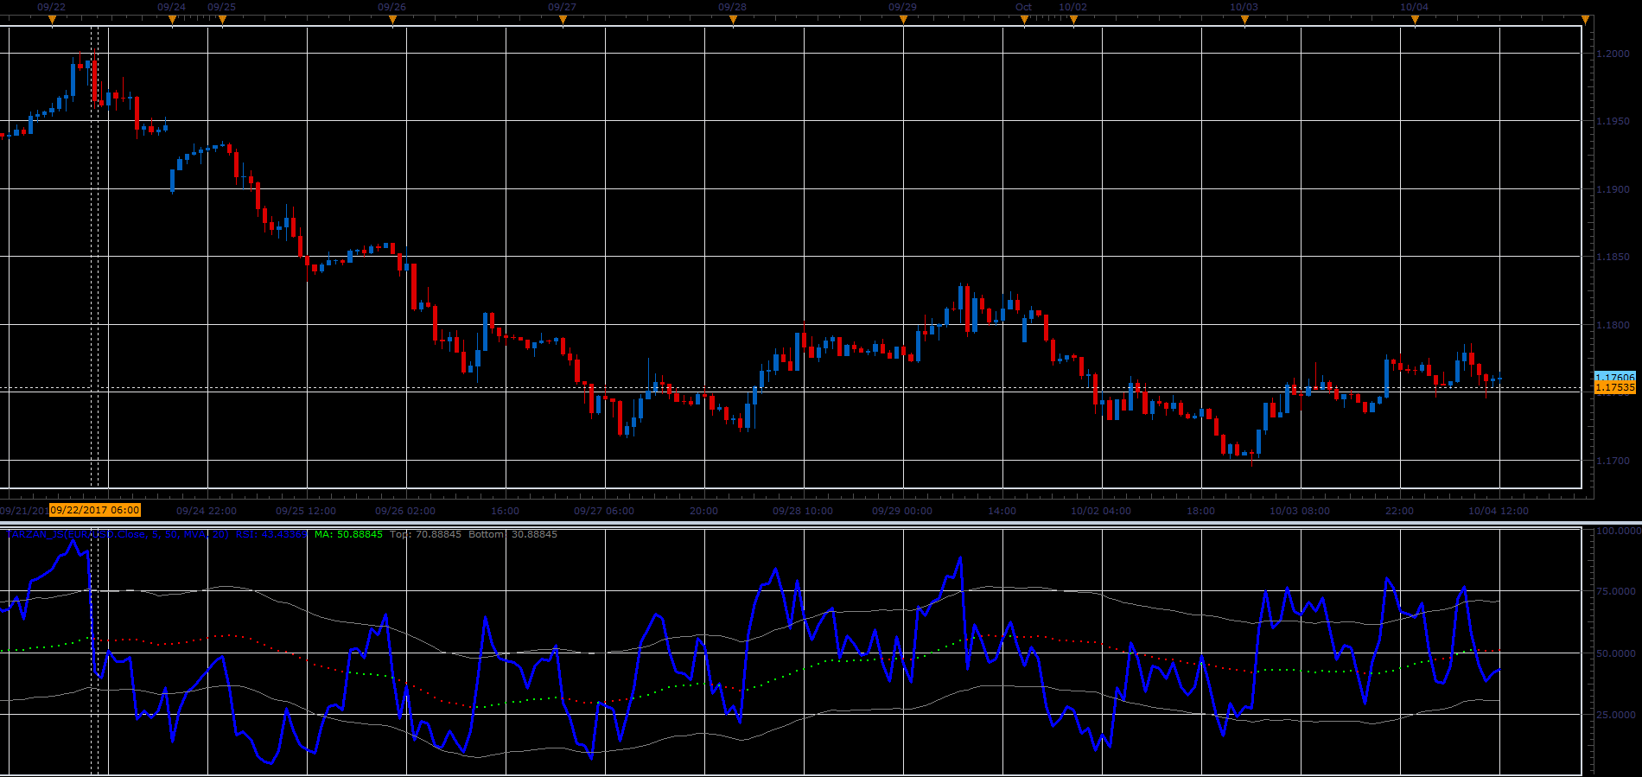Click the 1.1700 price axis label
The height and width of the screenshot is (777, 1642).
[x=1613, y=461]
